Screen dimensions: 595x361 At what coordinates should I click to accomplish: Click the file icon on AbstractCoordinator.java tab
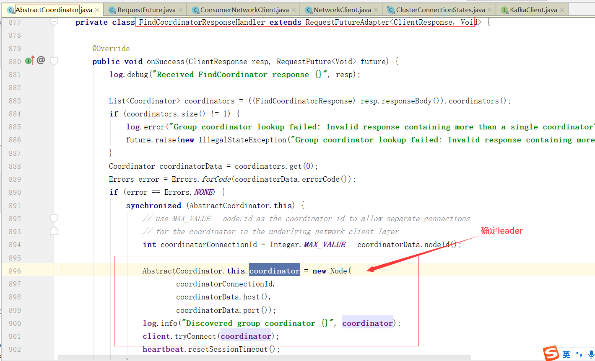(x=10, y=10)
